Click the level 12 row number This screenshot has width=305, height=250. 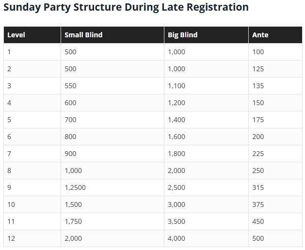point(11,238)
